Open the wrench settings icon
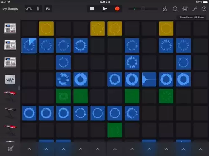This screenshot has width=209, height=156. 195,9
